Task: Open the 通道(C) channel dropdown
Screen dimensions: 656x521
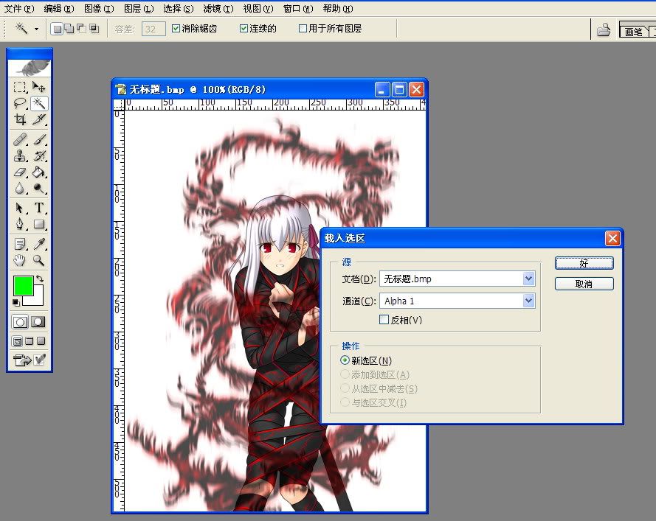Action: [x=529, y=301]
